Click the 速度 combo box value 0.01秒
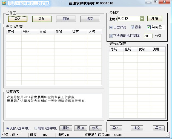Image resolution: width=172 pixels, height=139 pixels. [x=129, y=19]
